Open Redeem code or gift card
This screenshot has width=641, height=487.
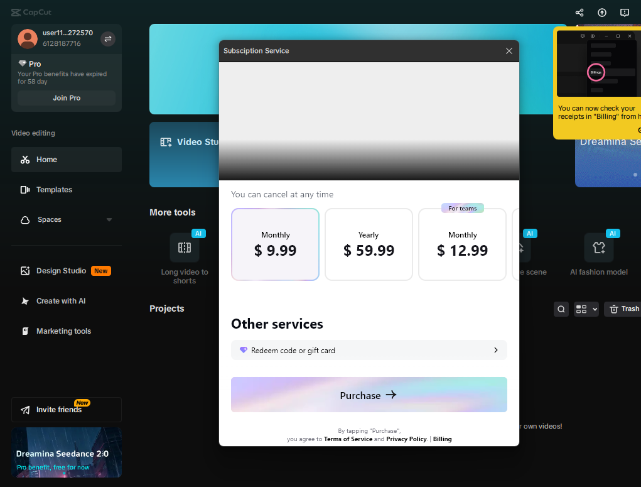coord(369,350)
